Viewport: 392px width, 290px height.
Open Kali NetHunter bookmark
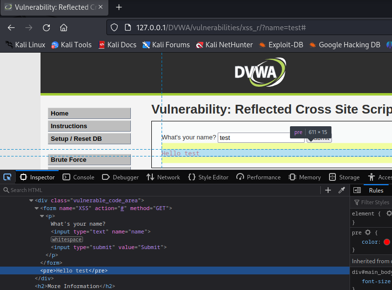(224, 45)
